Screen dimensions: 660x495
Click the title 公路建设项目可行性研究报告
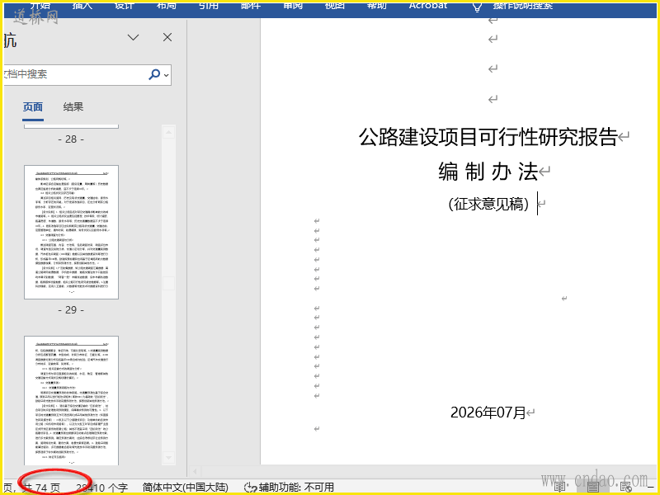tap(488, 137)
